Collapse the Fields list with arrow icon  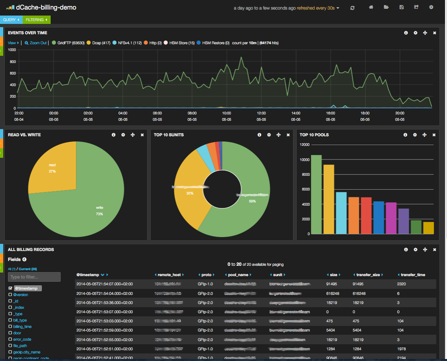coord(24,259)
